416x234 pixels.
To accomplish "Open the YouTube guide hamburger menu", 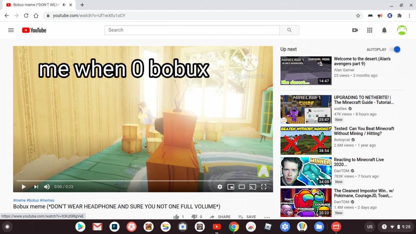I will (11, 30).
